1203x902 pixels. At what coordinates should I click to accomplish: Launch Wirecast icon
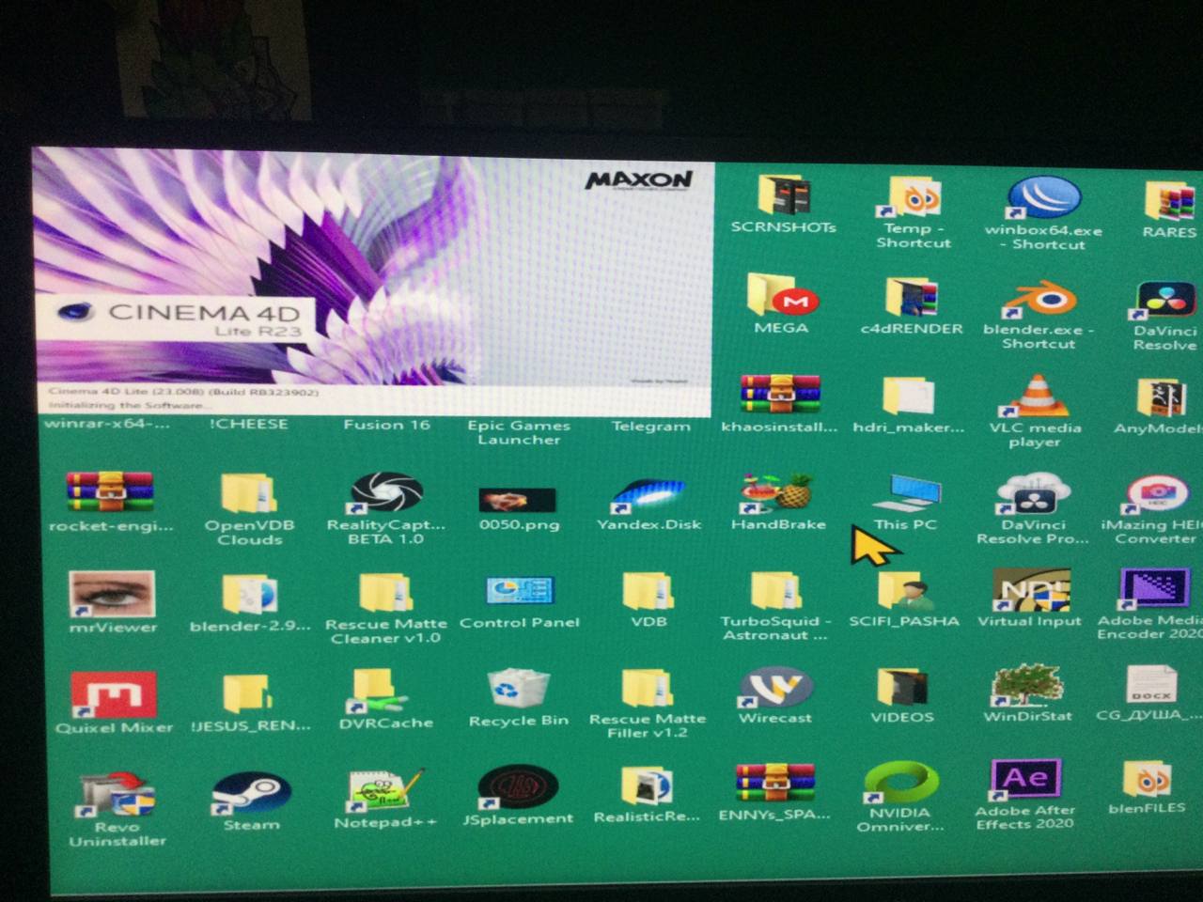[x=775, y=689]
